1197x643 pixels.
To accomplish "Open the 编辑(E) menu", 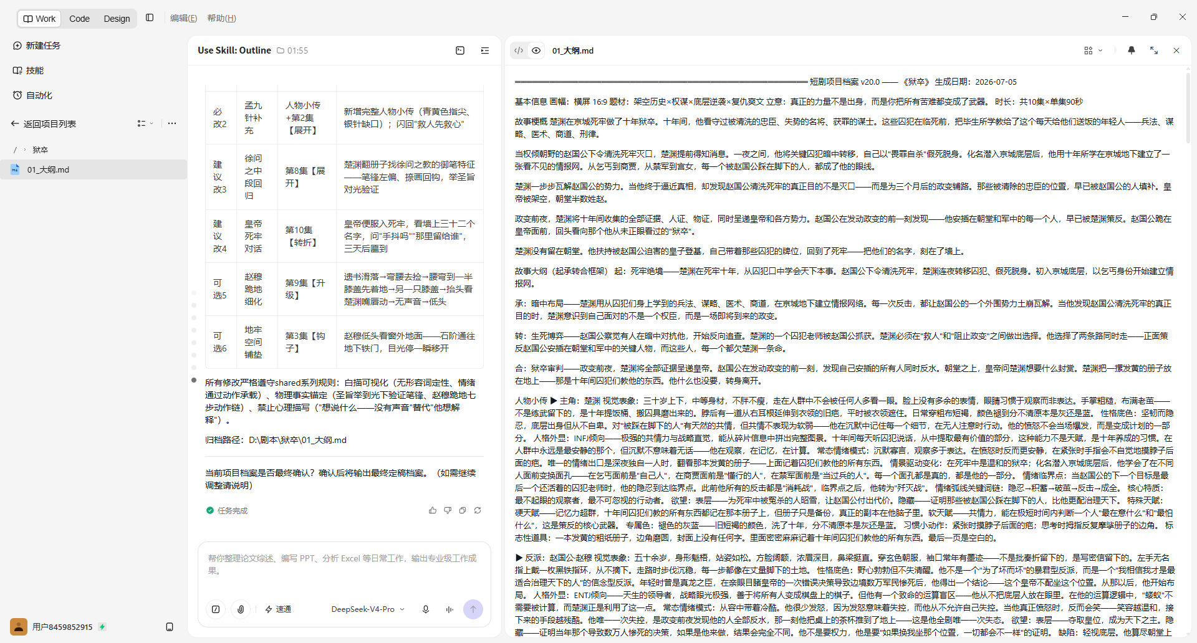I will tap(183, 19).
